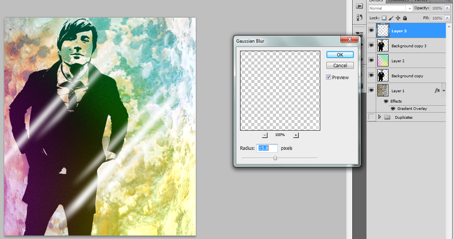Click the 100% zoom value in dialog
This screenshot has width=454, height=239.
(280, 135)
